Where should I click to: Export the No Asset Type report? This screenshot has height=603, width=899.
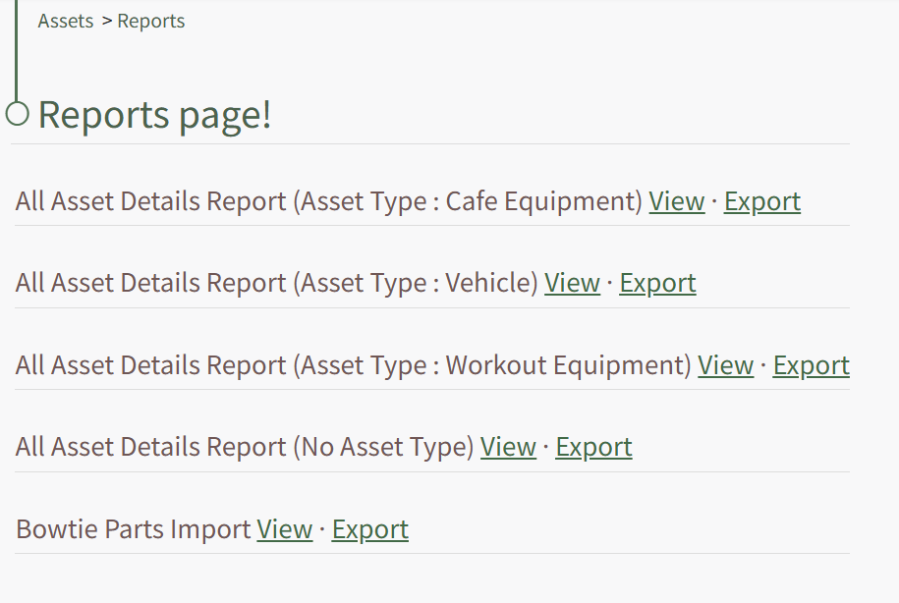[x=593, y=447]
